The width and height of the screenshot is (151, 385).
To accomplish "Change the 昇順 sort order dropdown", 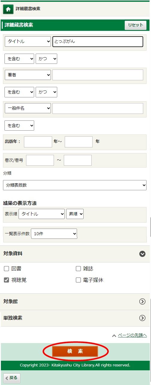I will [75, 214].
